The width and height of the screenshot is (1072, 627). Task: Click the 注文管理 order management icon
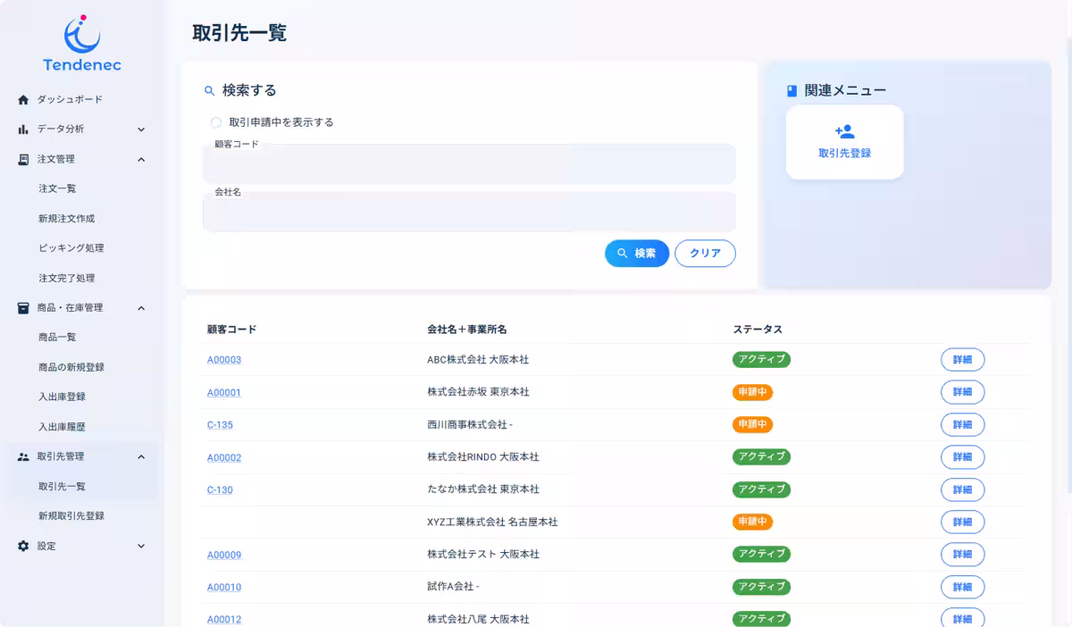pos(24,159)
